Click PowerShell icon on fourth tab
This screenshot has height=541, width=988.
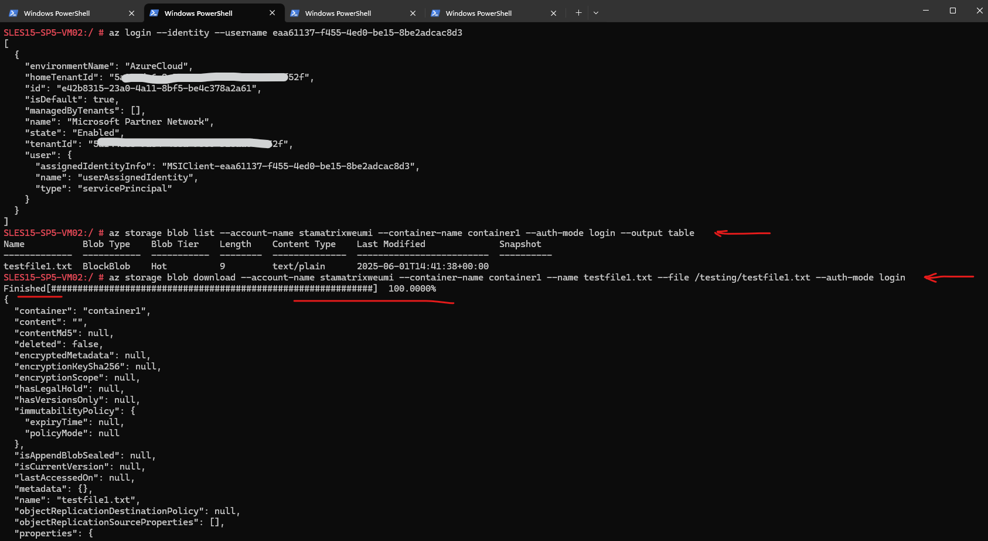click(435, 13)
